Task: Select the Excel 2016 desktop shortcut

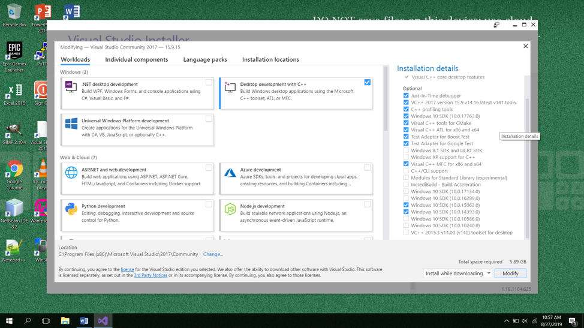Action: 14,95
